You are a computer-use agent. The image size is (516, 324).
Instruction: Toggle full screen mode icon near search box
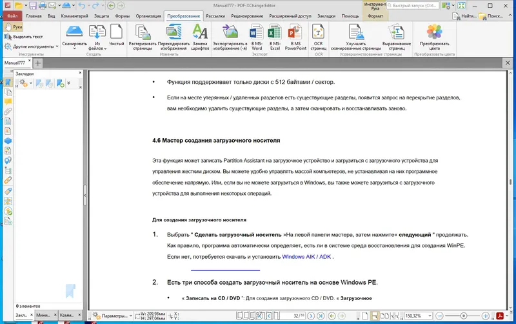[x=461, y=6]
